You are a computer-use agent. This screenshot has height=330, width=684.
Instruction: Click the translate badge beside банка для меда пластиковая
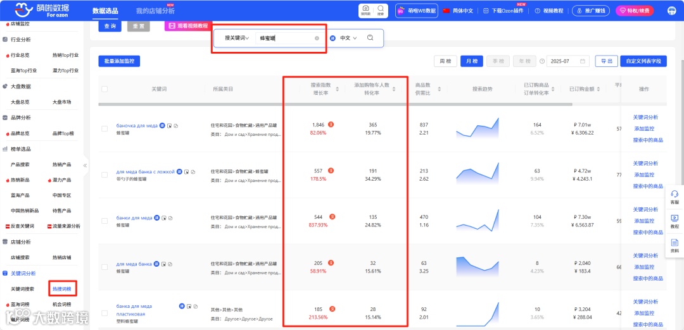click(x=182, y=306)
